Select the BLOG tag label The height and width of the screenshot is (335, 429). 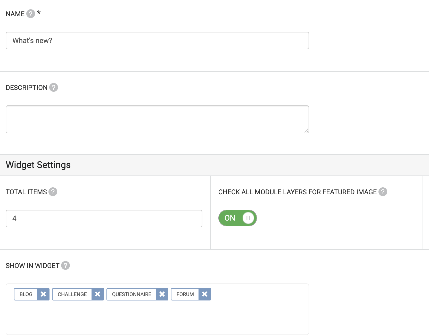26,294
